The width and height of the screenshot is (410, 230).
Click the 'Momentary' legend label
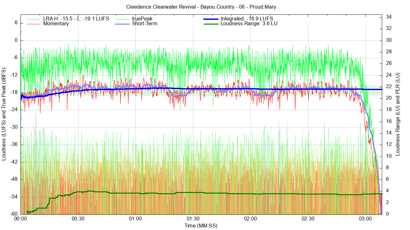(x=56, y=24)
